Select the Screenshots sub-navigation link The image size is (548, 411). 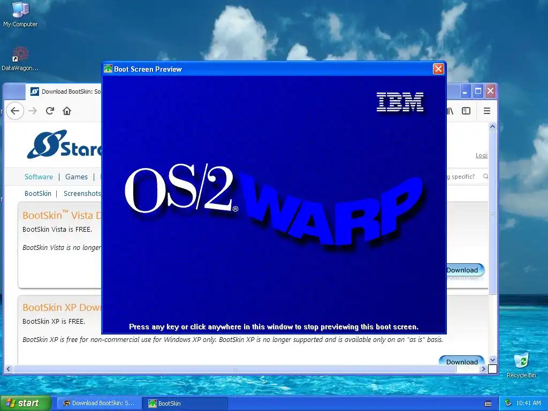click(x=82, y=194)
